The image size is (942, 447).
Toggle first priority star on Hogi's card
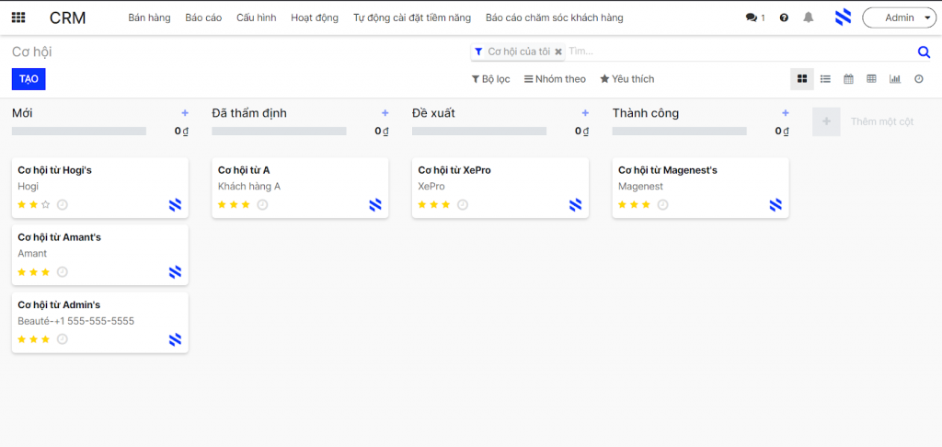[x=22, y=205]
